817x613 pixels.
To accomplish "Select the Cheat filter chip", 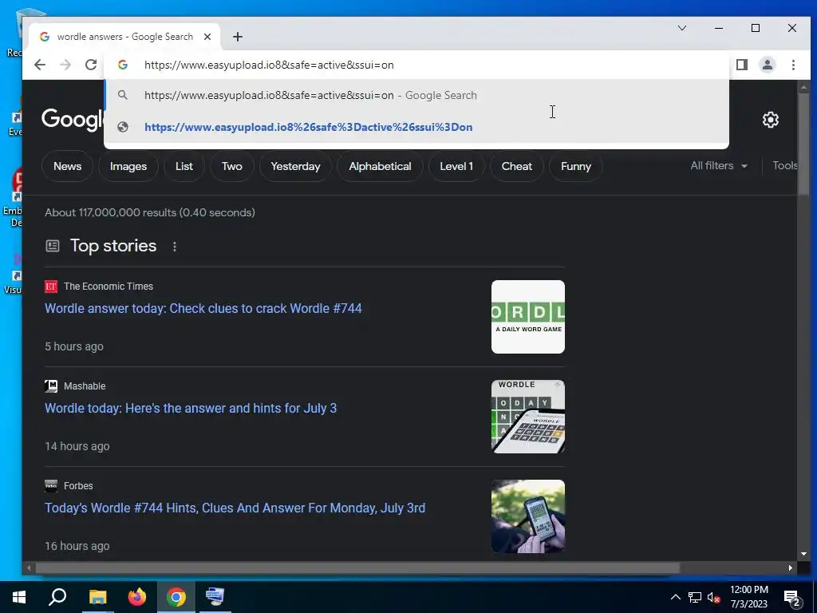I will [x=517, y=166].
